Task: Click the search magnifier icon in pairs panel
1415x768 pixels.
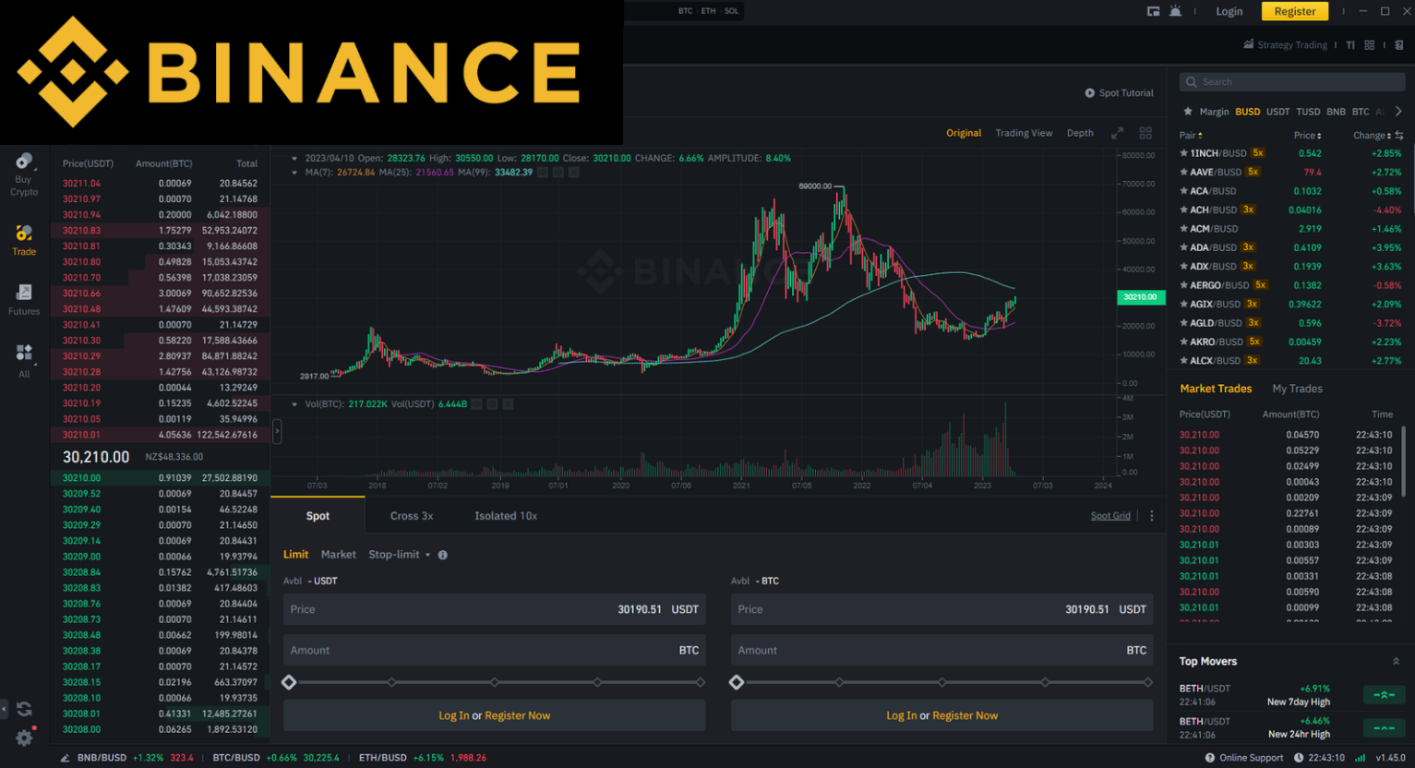Action: pos(1192,82)
